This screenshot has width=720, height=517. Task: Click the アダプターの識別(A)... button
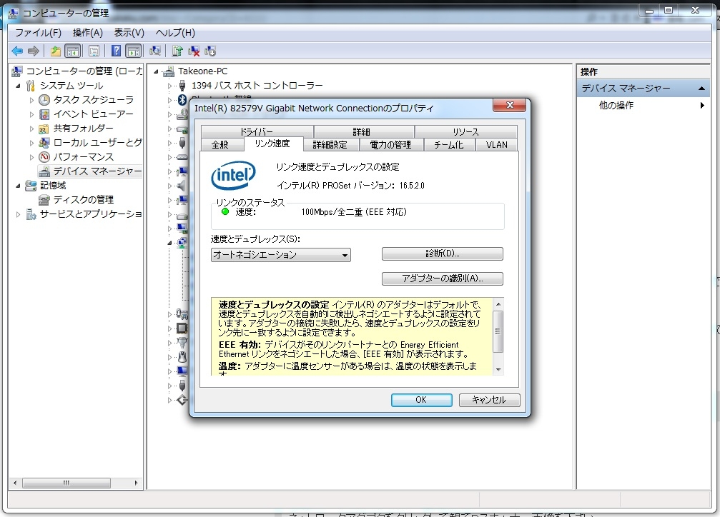click(x=442, y=278)
